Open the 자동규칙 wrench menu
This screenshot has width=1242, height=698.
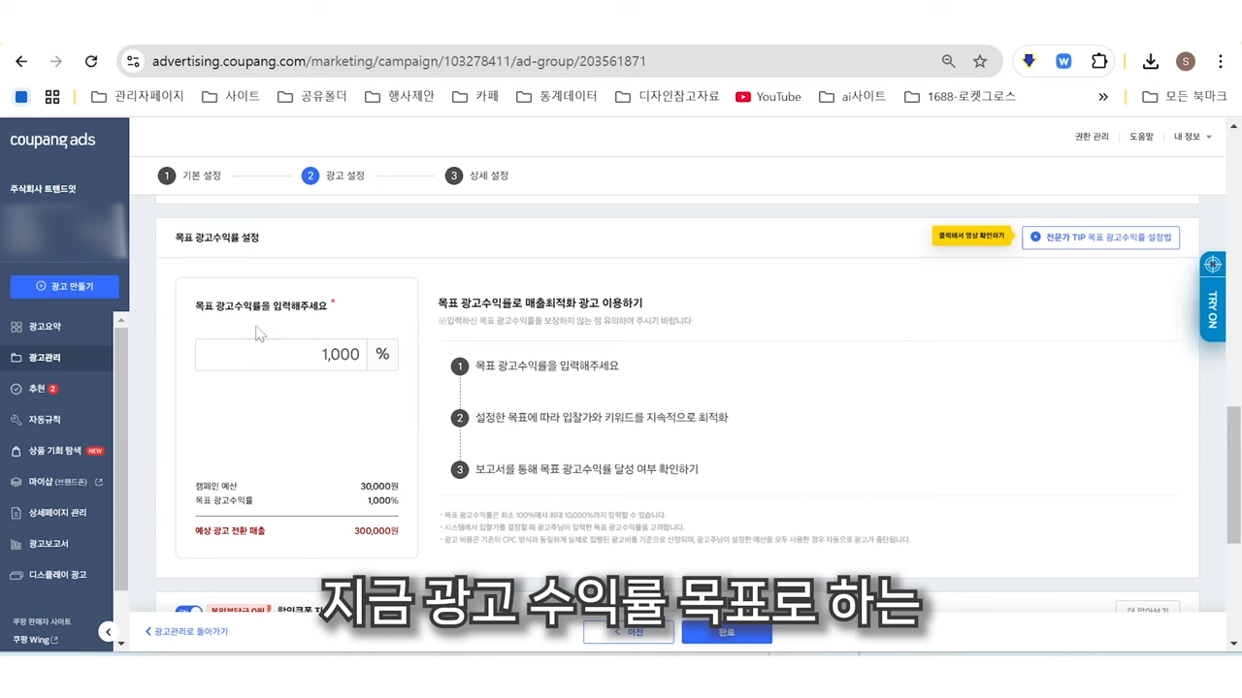[x=44, y=419]
